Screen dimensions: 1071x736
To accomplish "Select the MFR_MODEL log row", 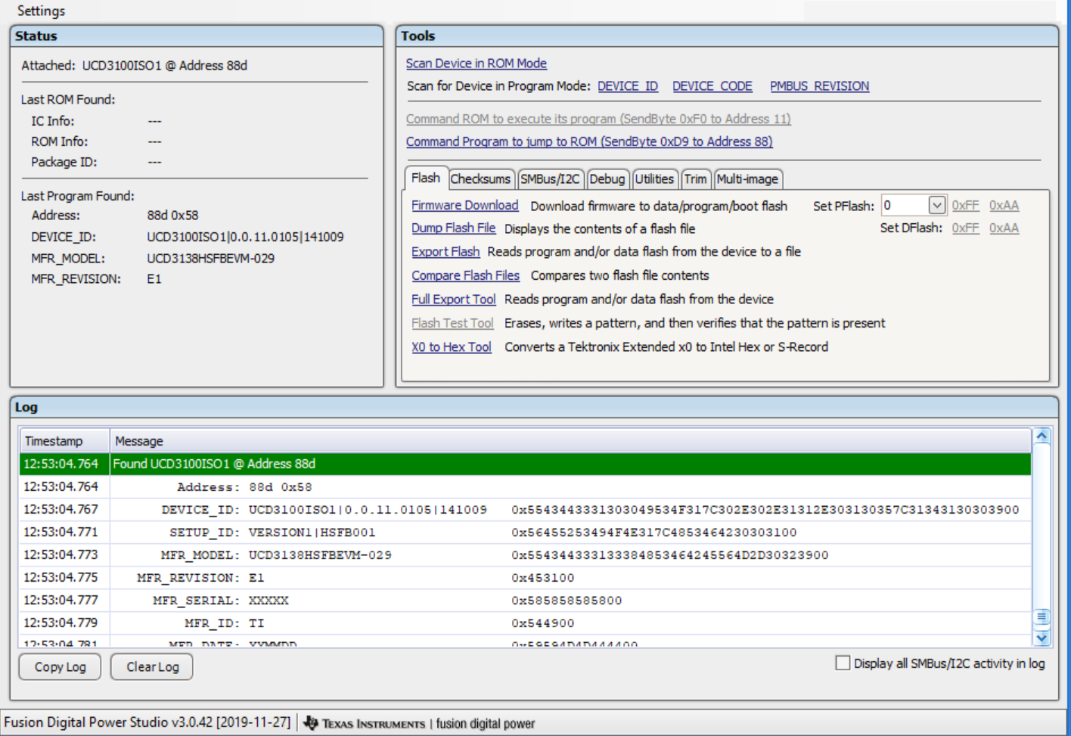I will [x=525, y=555].
